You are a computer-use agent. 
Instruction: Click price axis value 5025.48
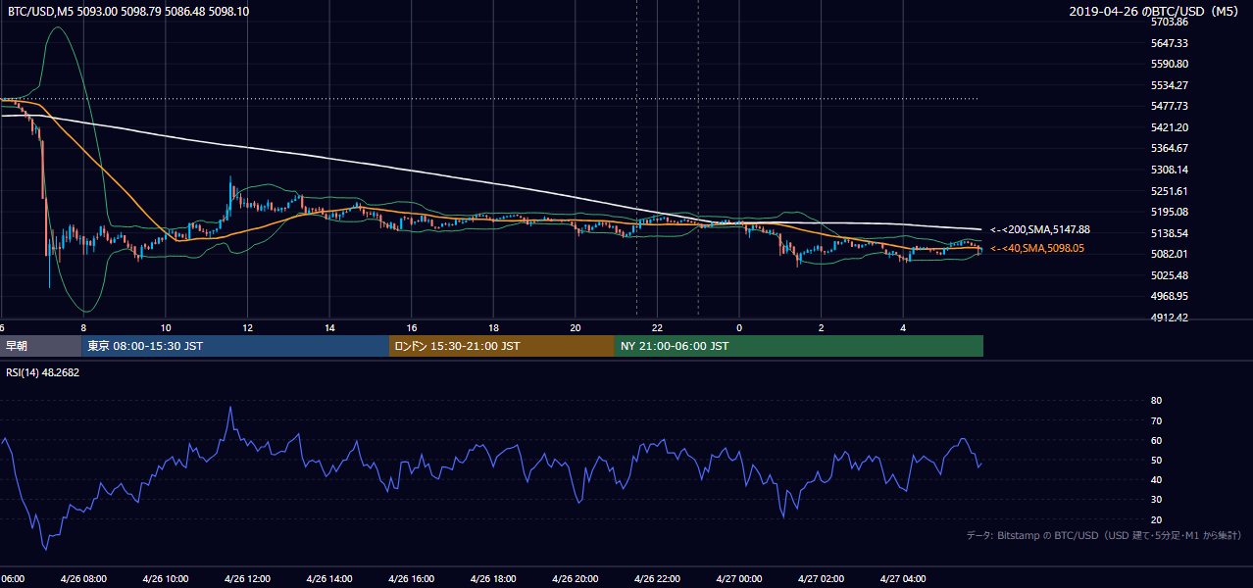(x=1170, y=275)
